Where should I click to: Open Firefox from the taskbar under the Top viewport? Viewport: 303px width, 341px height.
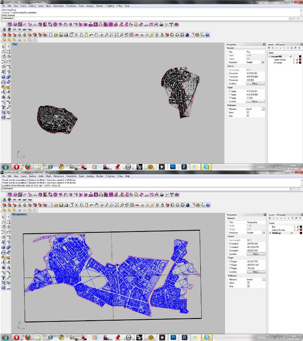[28, 167]
